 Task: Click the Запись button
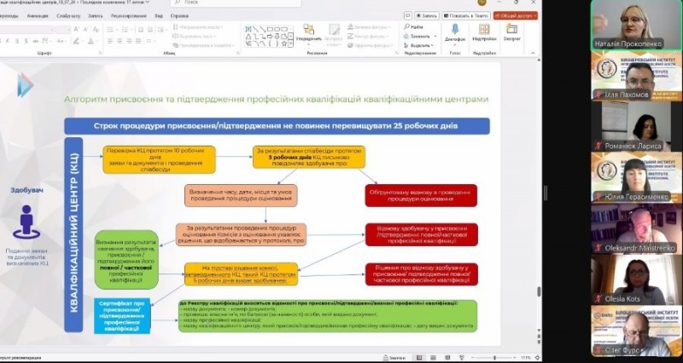pyautogui.click(x=427, y=15)
